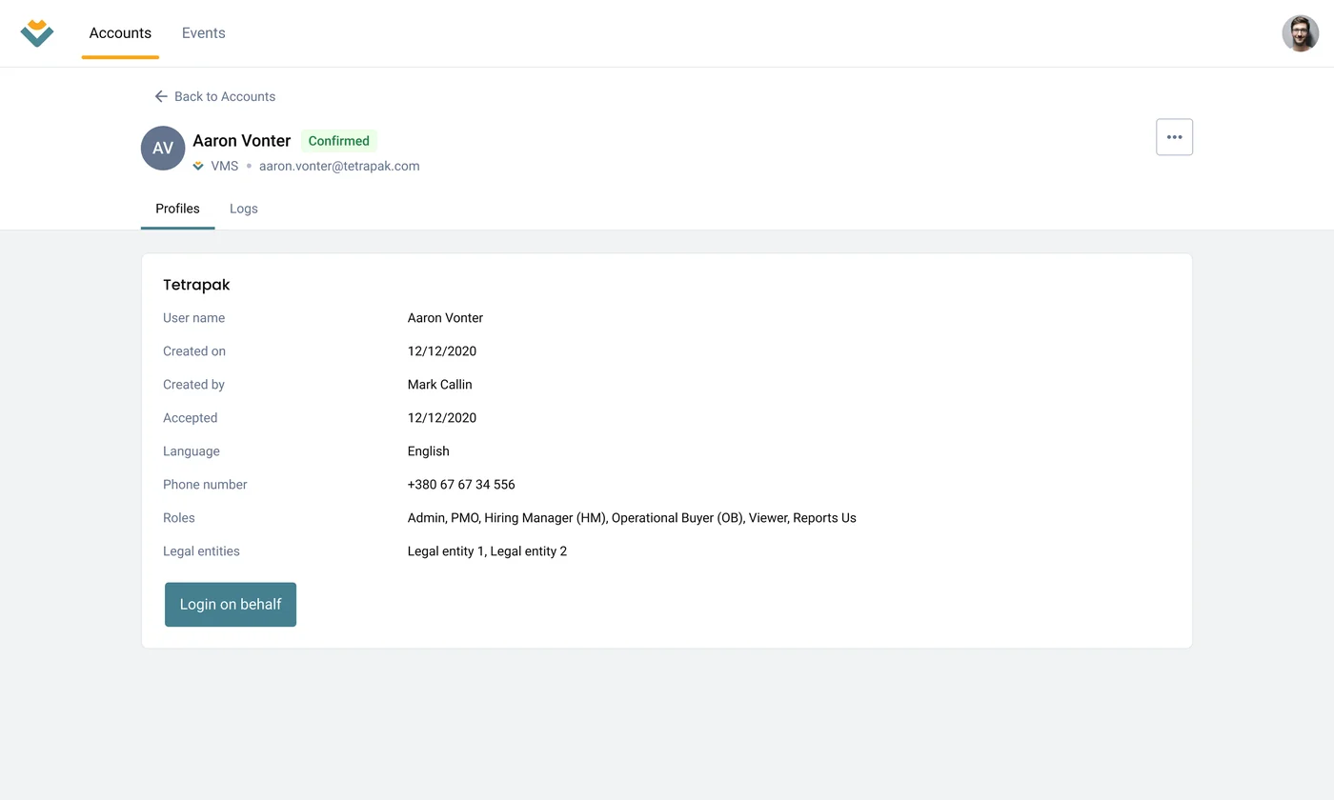Click the Language field label
The height and width of the screenshot is (800, 1334).
(192, 451)
